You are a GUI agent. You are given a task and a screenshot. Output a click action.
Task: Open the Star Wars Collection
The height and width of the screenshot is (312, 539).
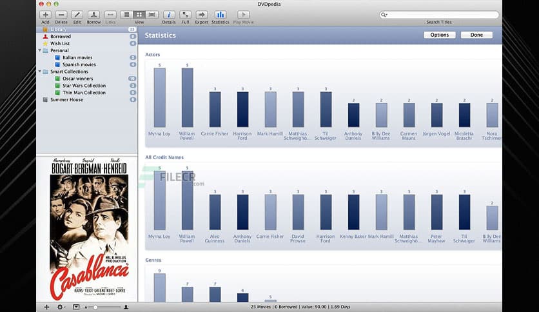[x=86, y=86]
